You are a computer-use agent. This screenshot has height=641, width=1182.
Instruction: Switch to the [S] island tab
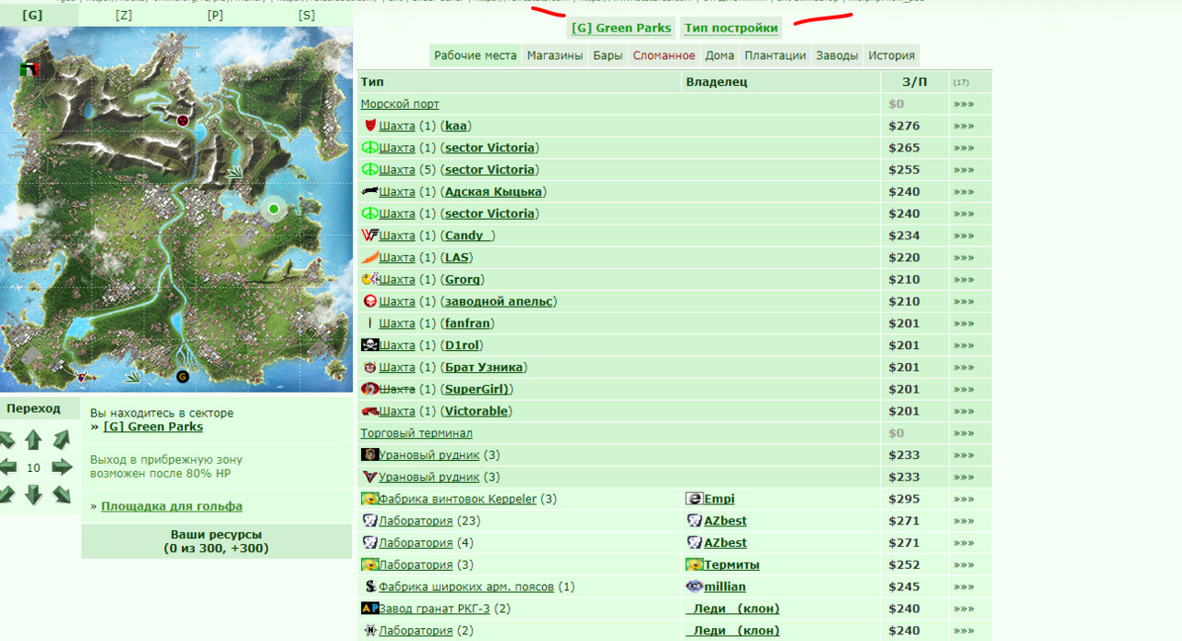coord(307,15)
